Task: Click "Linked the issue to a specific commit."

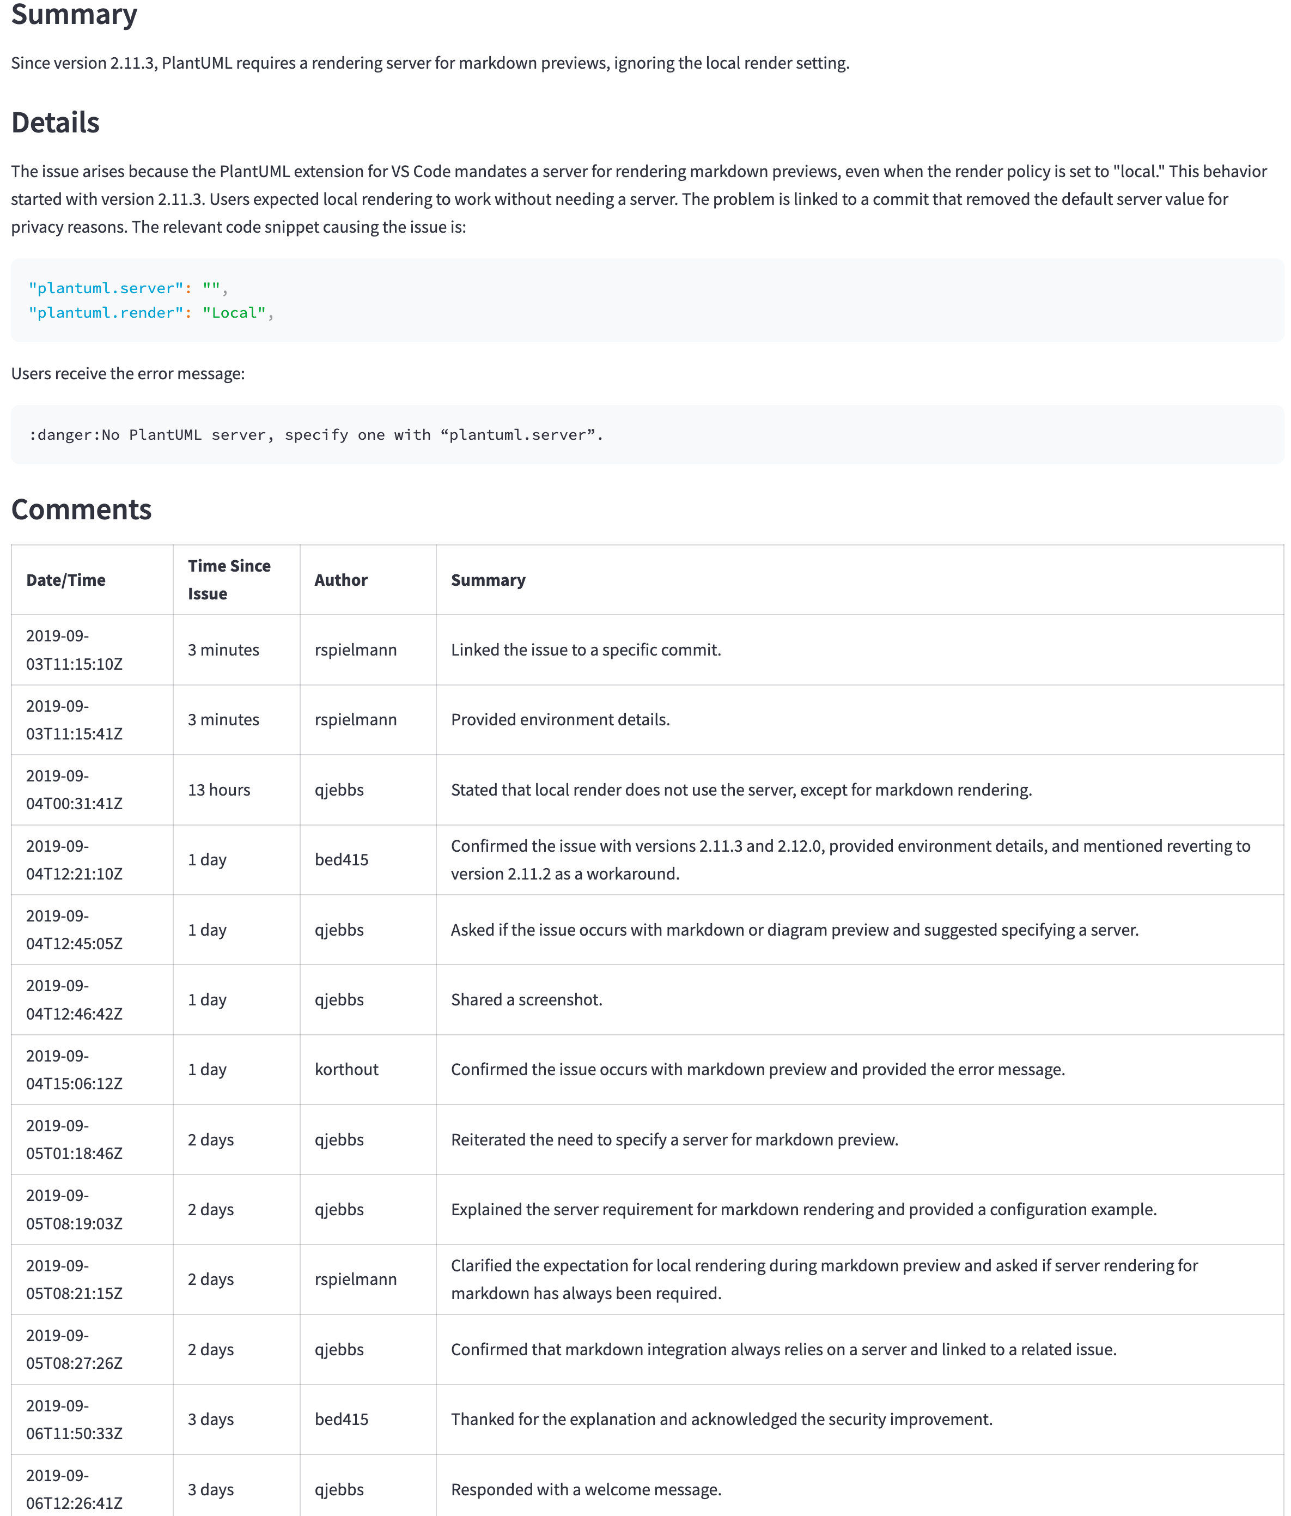Action: [586, 650]
